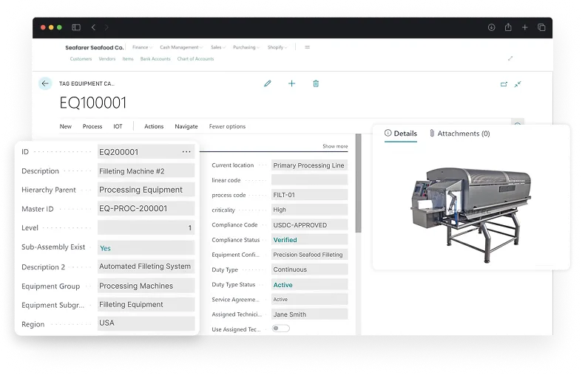
Task: Click the Description field Filleting Machine #2
Action: click(x=146, y=171)
